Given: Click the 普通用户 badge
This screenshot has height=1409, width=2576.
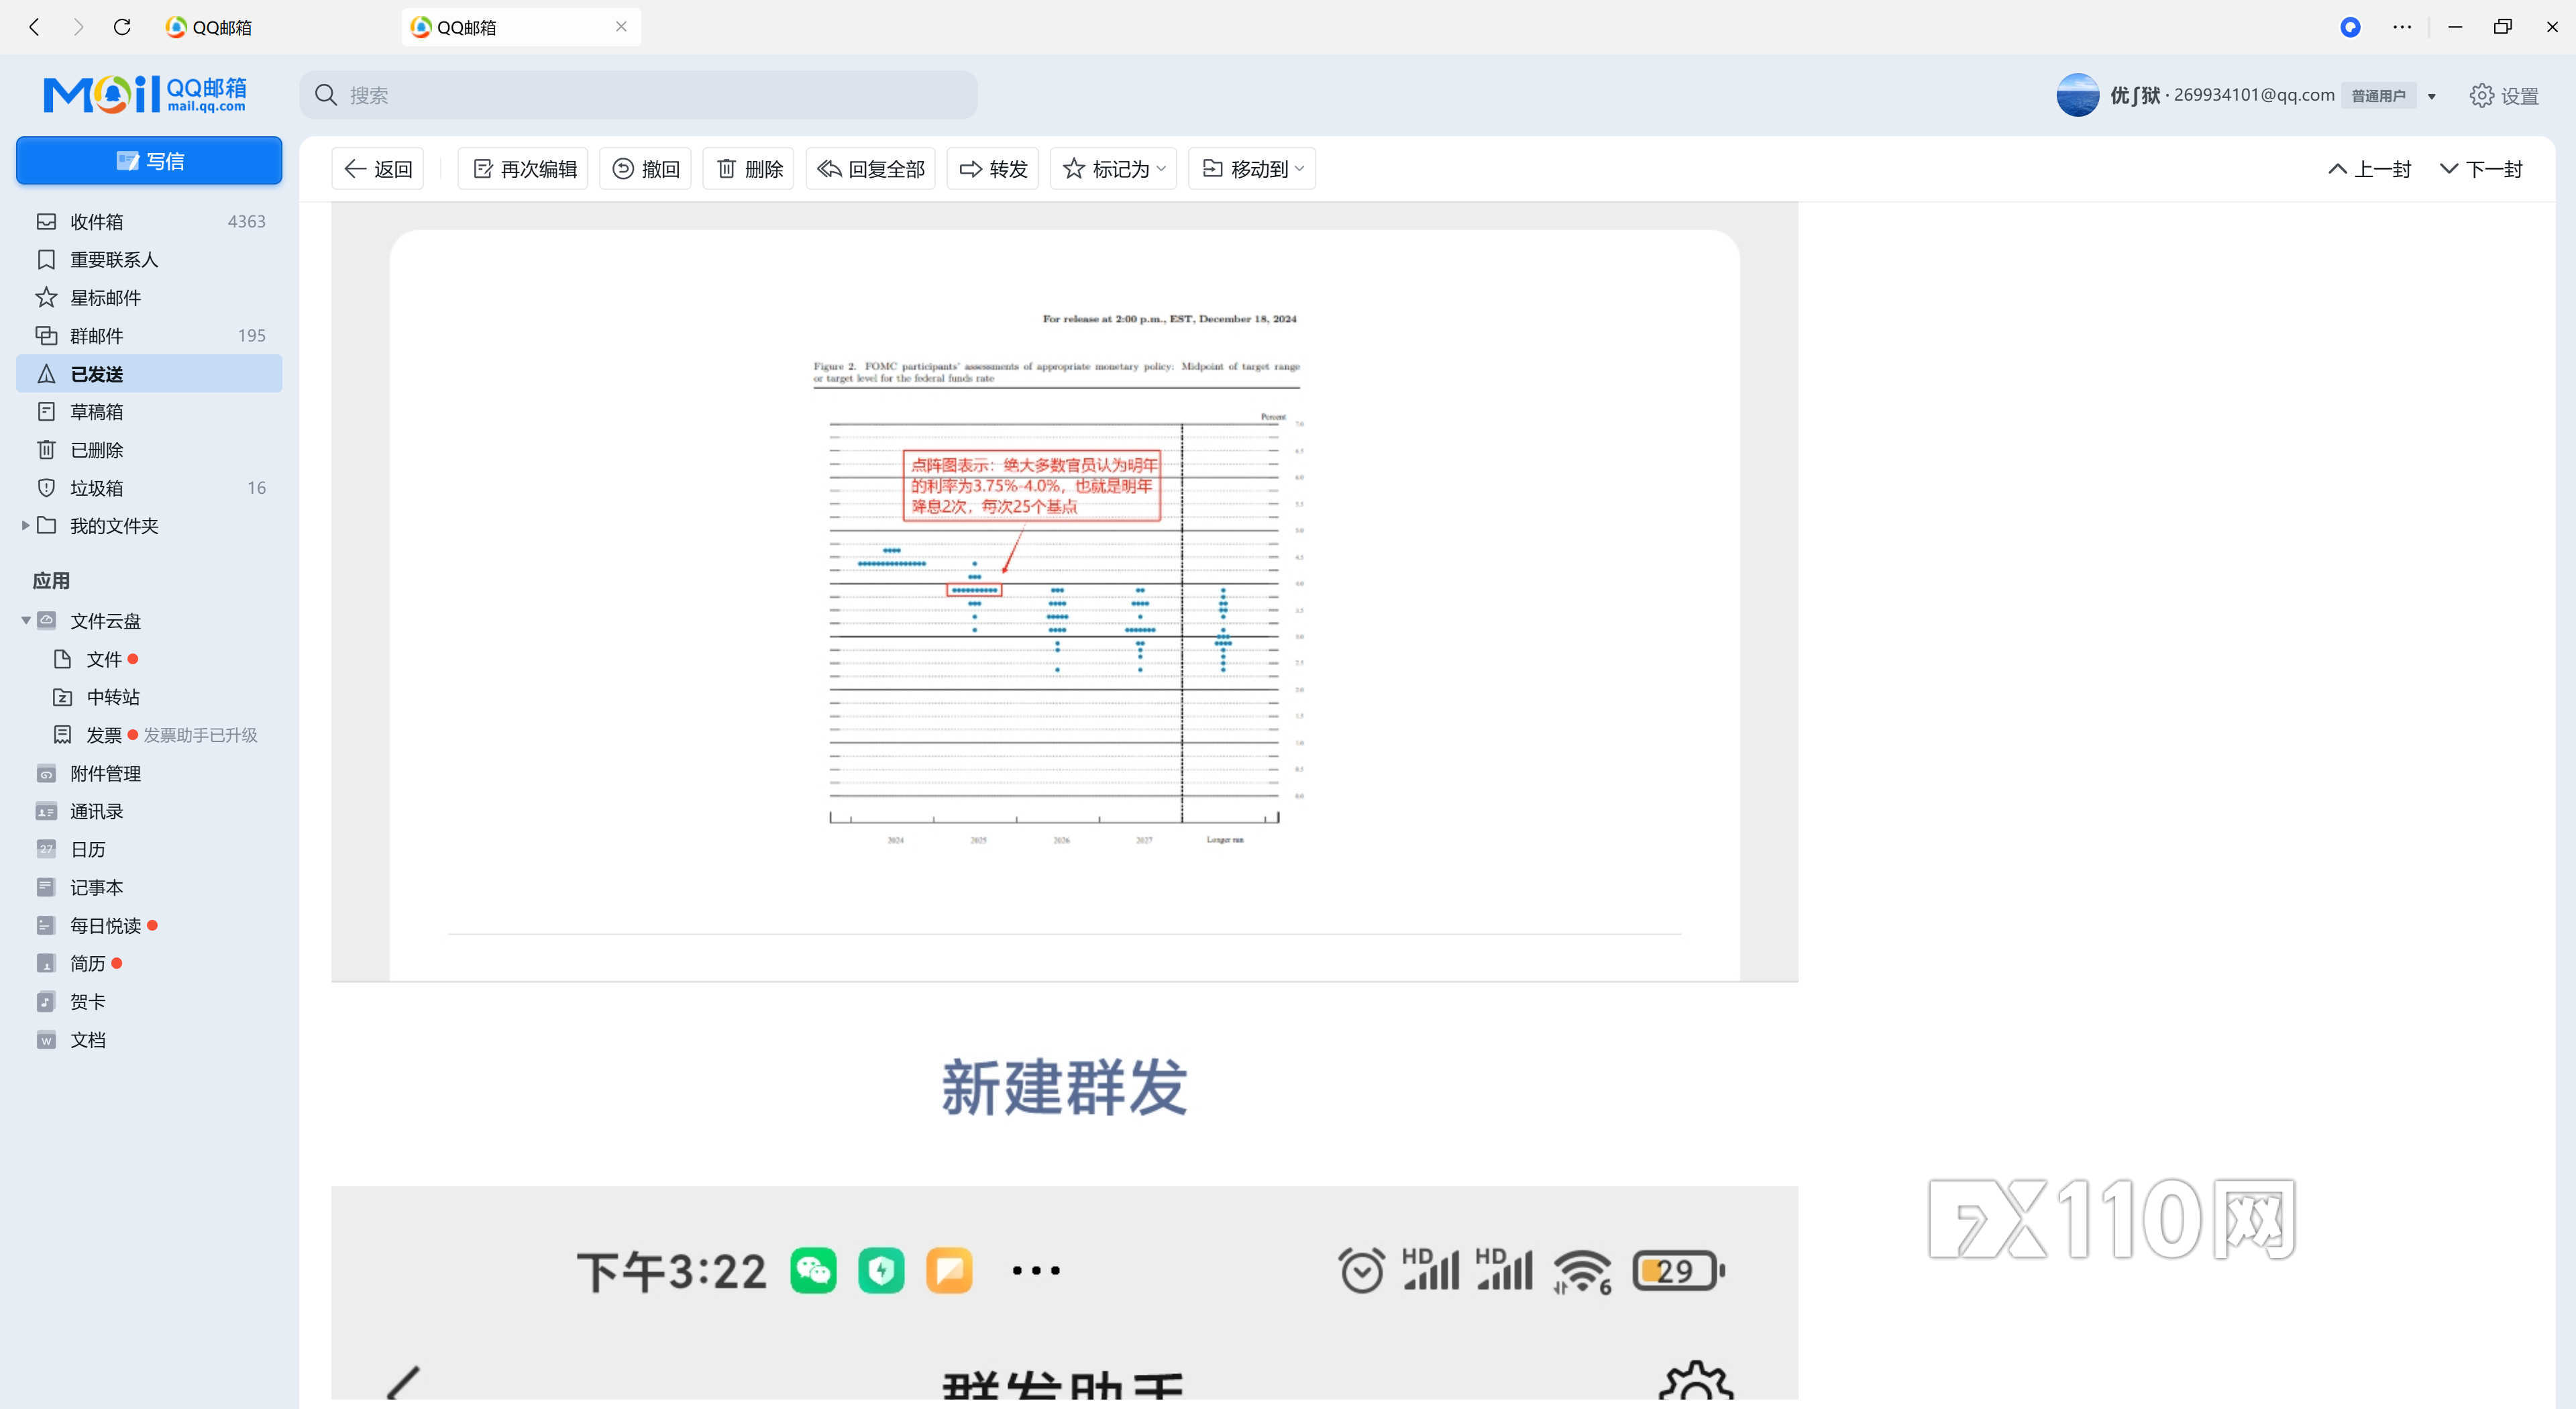Looking at the screenshot, I should 2378,96.
